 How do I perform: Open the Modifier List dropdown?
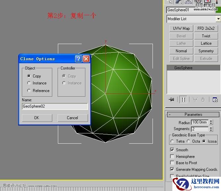tap(218, 19)
